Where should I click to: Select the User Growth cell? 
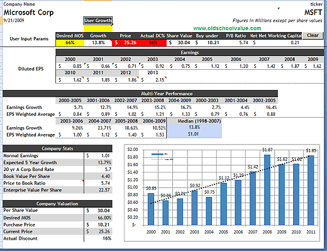(98, 20)
